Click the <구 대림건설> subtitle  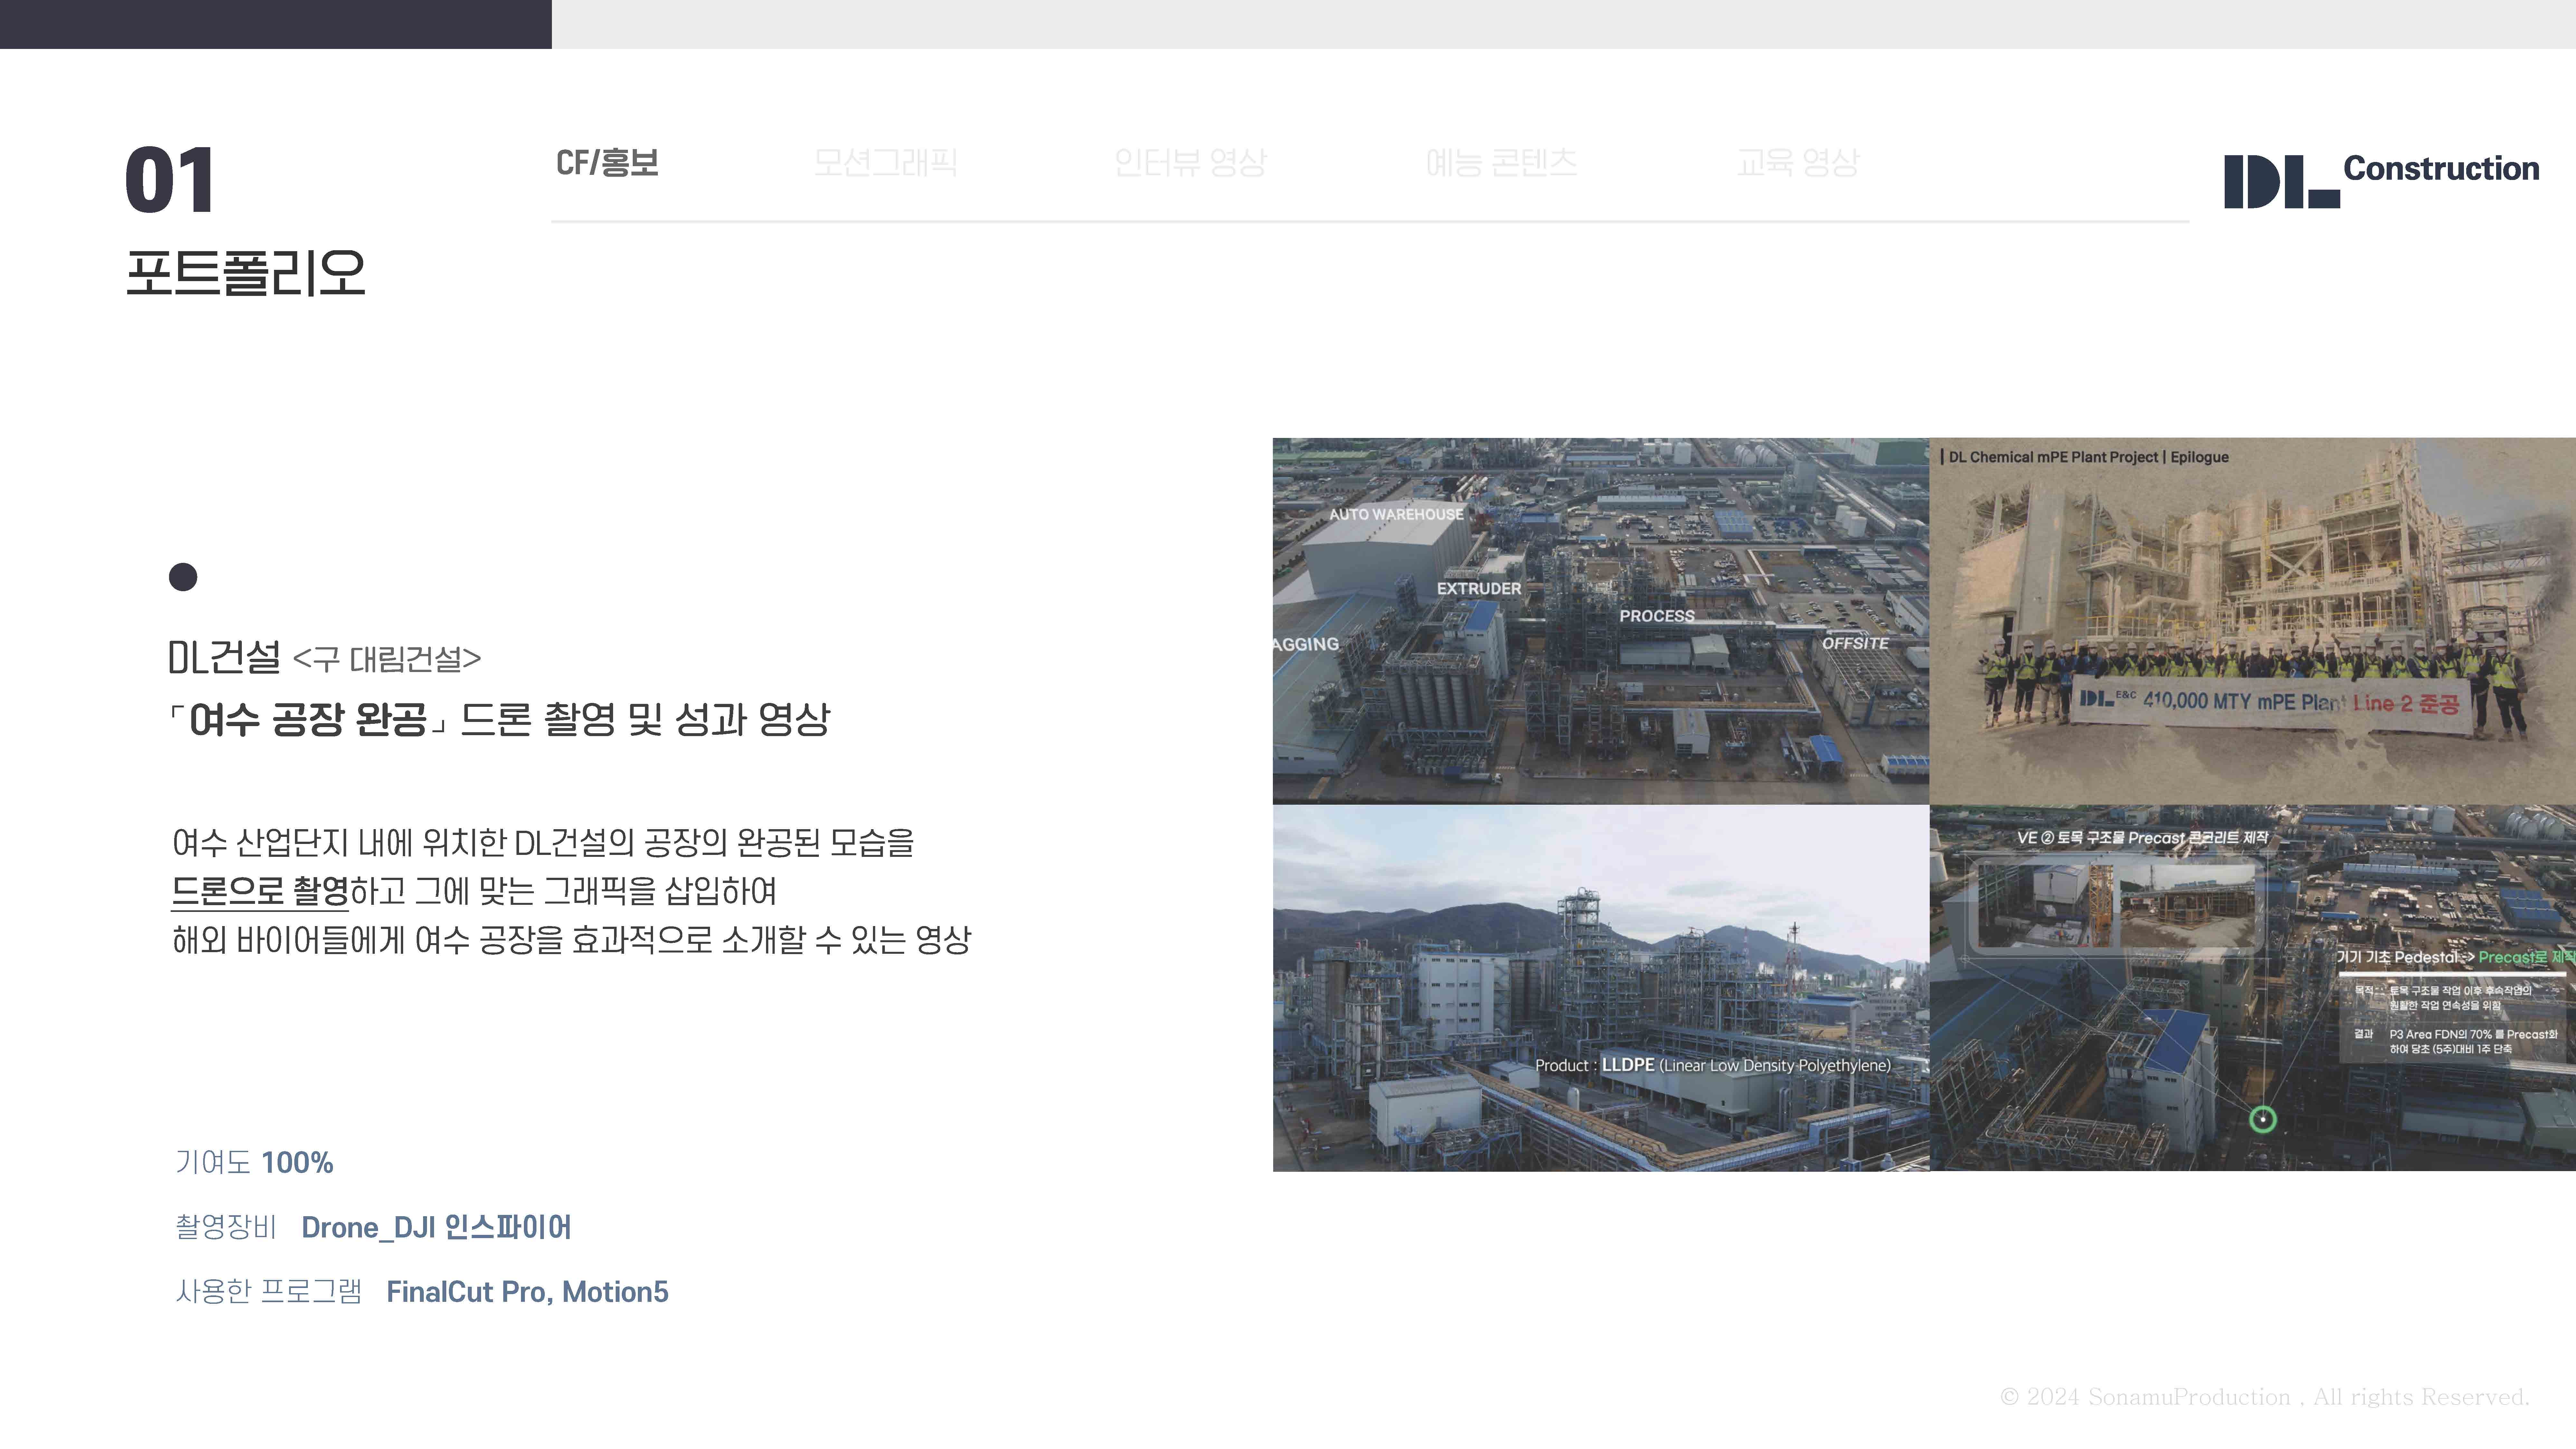(x=387, y=659)
